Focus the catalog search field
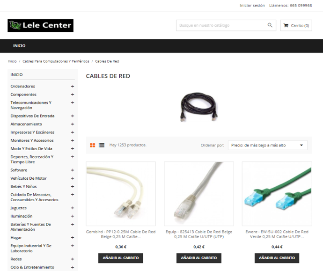 (x=222, y=25)
